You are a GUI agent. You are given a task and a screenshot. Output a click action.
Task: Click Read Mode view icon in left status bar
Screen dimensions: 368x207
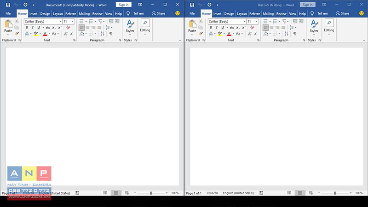coord(105,193)
